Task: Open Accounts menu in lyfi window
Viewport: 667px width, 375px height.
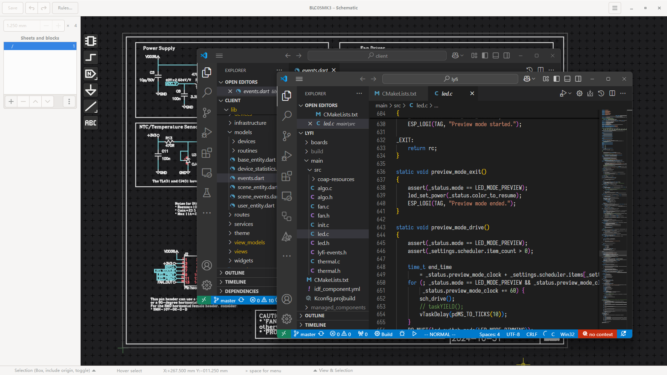Action: [x=287, y=299]
